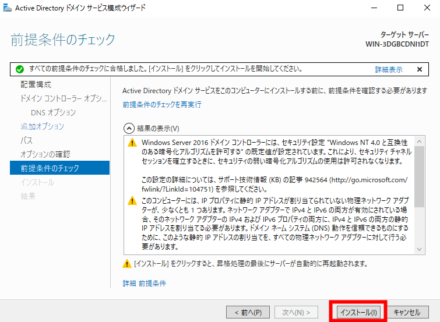Click warning icon next to automatic restart notice

(x=127, y=264)
